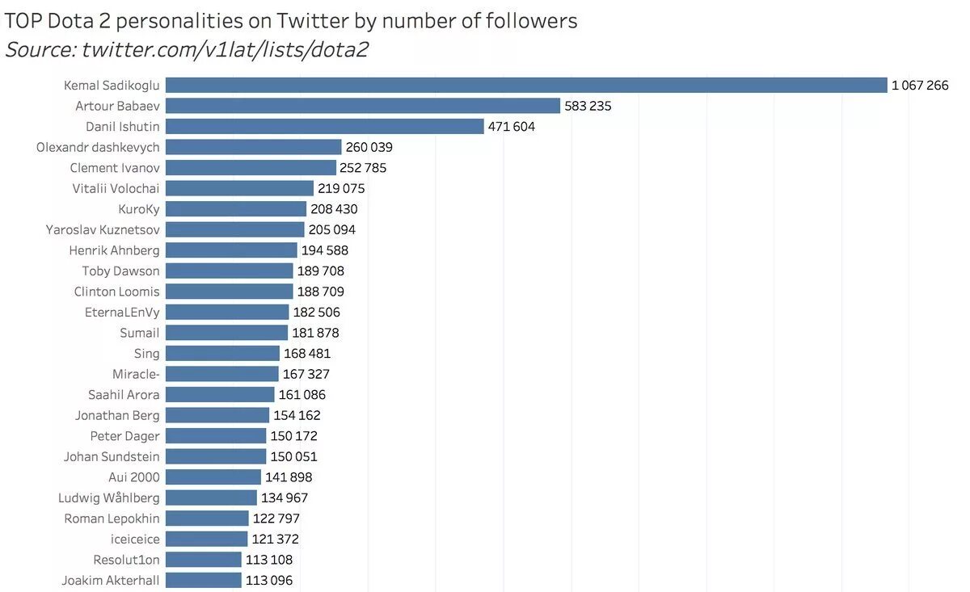
Task: Click the Saahil Arora bar
Action: pos(220,394)
